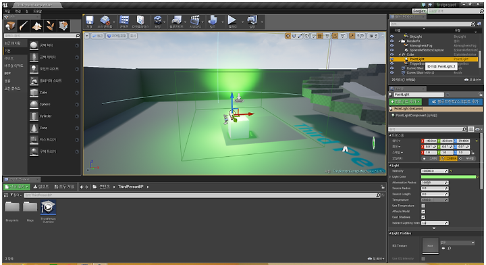
Task: Open the Cinematics clapperboard toolbar icon
Action: coord(194,20)
